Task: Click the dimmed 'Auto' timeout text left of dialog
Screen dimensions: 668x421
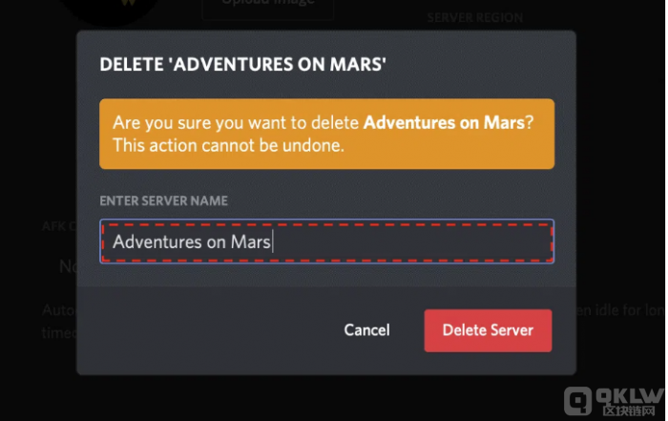Action: click(59, 310)
